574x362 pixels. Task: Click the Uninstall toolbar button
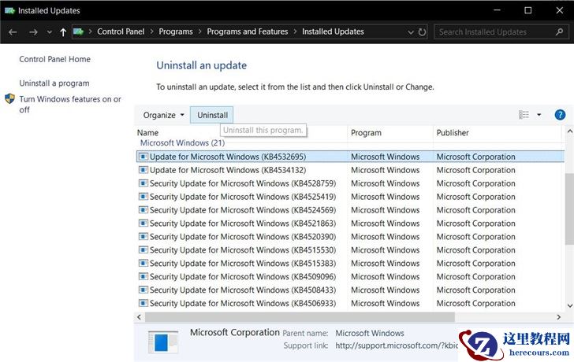(x=212, y=115)
